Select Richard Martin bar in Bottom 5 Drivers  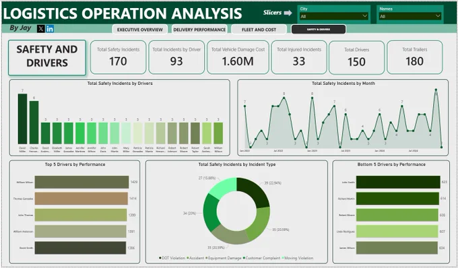coord(397,199)
